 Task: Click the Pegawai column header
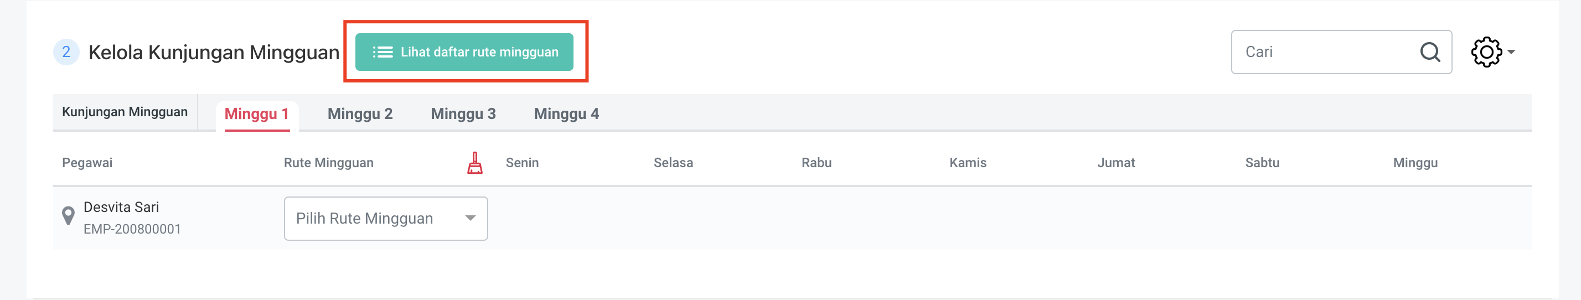pyautogui.click(x=87, y=163)
